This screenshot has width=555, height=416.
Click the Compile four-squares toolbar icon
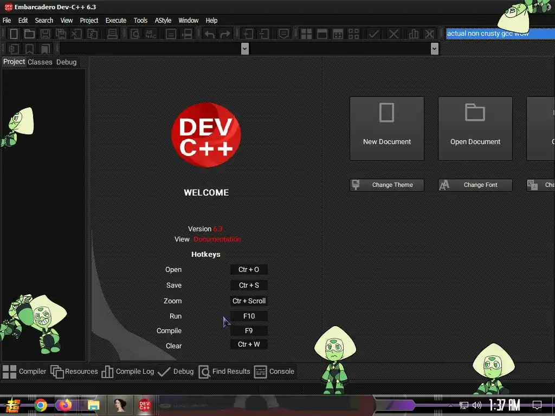pos(306,34)
